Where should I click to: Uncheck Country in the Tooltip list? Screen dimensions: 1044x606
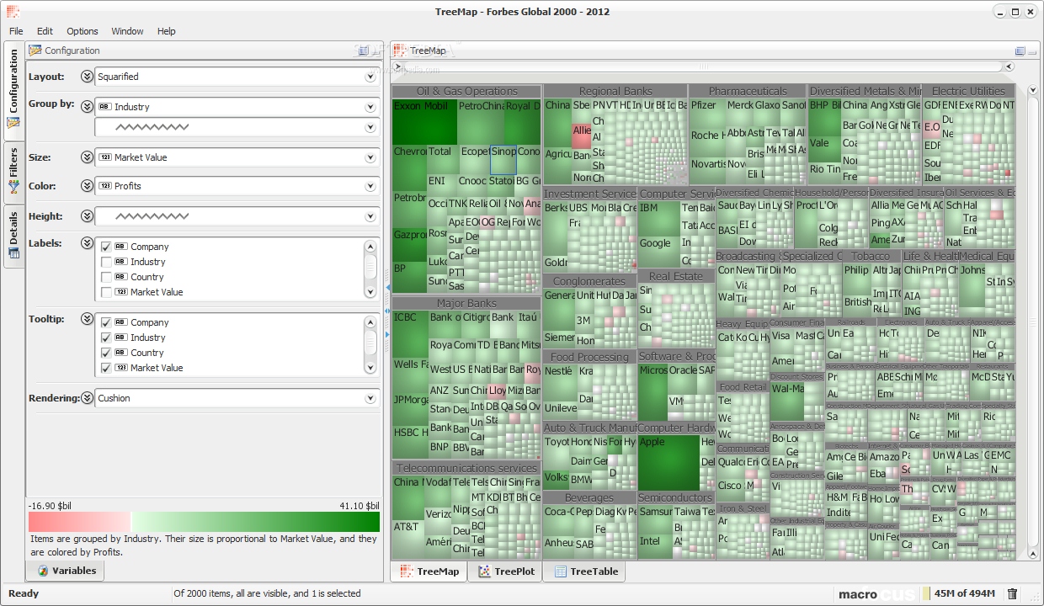(x=106, y=353)
